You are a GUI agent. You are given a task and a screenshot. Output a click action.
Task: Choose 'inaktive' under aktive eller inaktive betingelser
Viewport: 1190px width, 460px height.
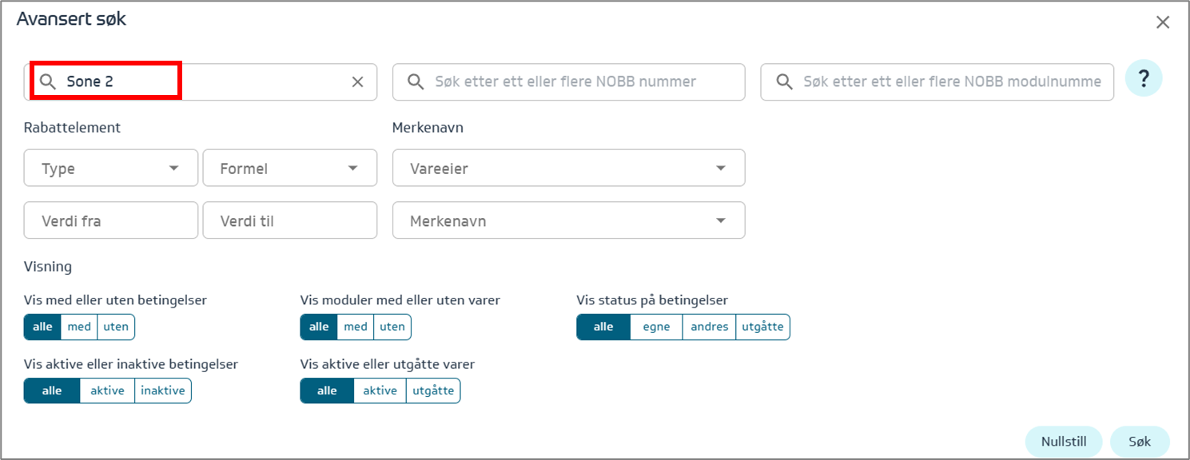[x=162, y=391]
